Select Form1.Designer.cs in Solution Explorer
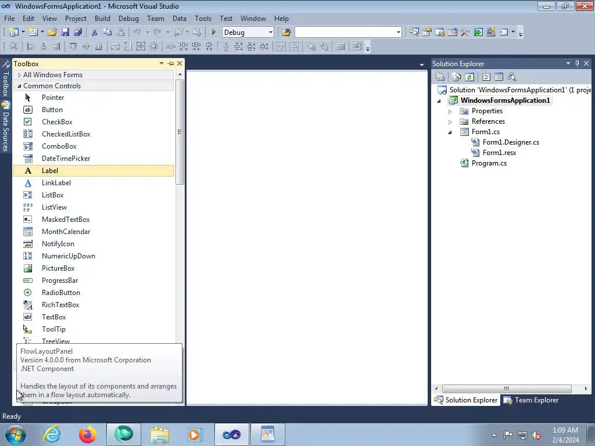Screen dimensions: 595x446 [x=511, y=142]
